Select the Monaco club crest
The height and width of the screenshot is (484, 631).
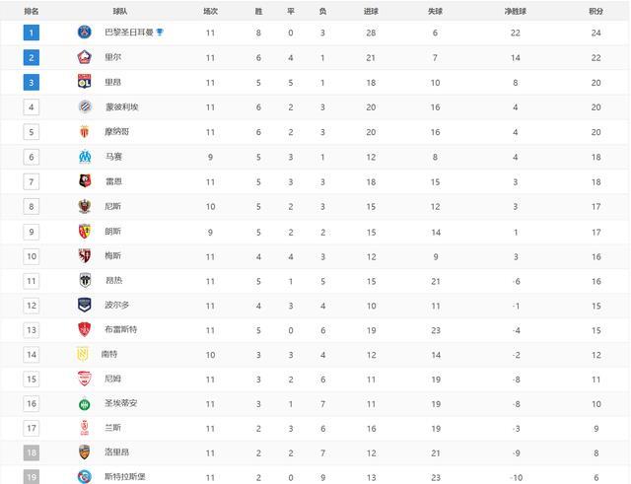[85, 131]
